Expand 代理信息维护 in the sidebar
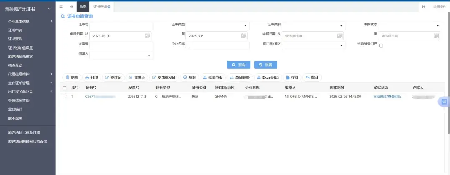Screen dimensions: 450x175 27,74
